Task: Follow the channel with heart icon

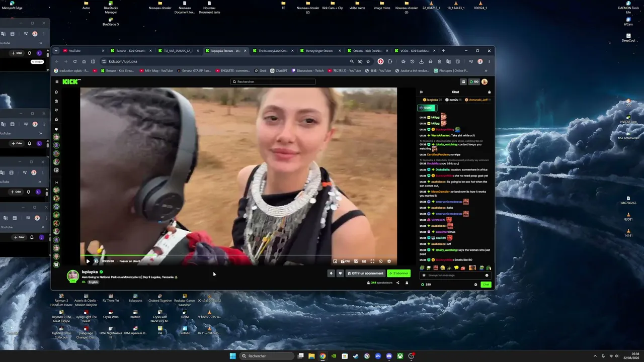Action: (340, 274)
